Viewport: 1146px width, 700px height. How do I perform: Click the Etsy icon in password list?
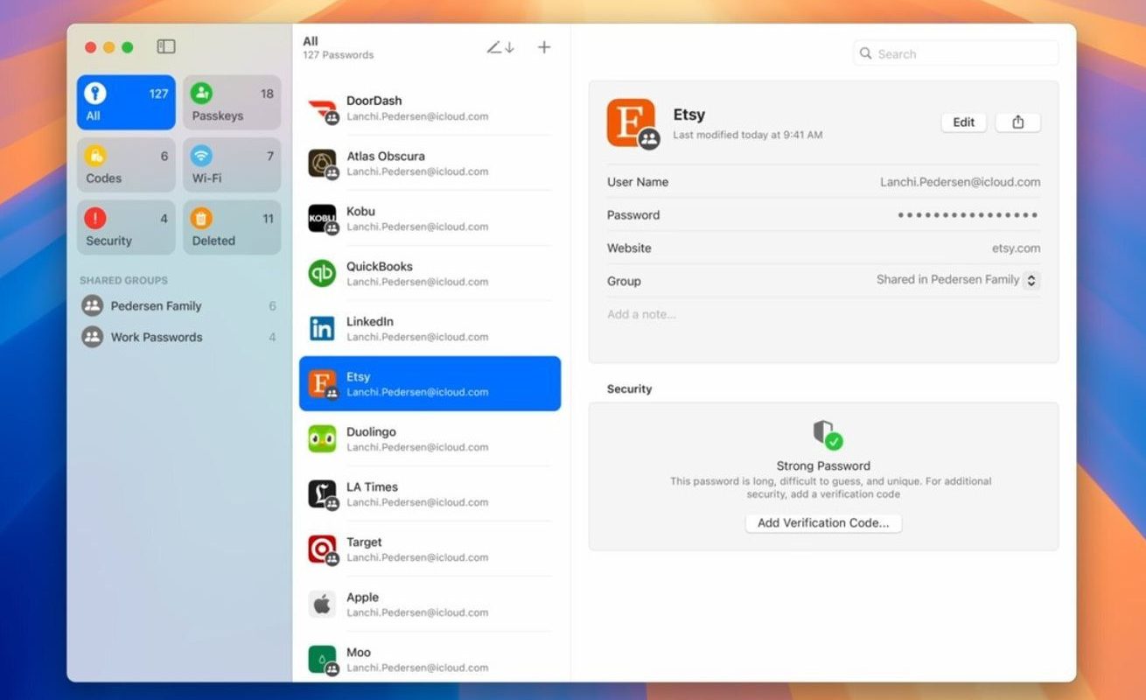pyautogui.click(x=322, y=384)
